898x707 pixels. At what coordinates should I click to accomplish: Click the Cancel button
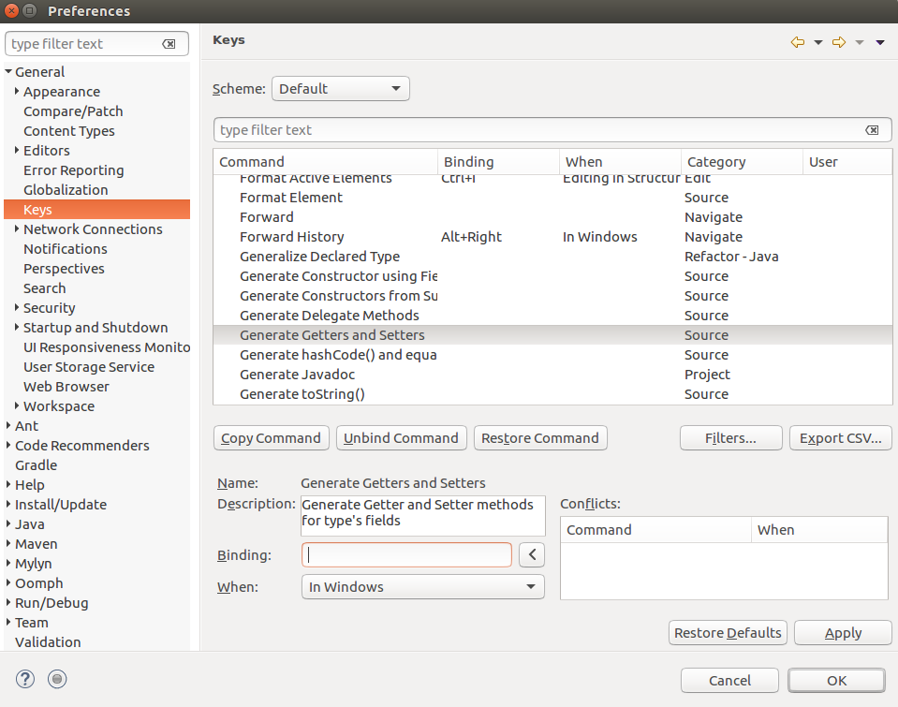coord(729,680)
